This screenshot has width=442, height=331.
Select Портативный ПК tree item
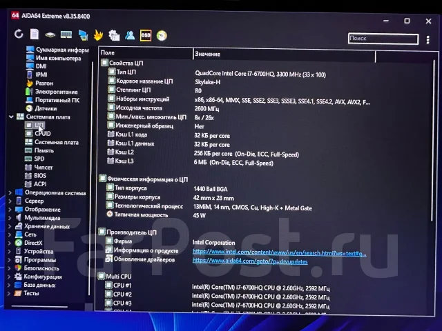[x=52, y=100]
